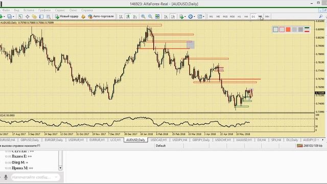
Task: Select the M5 timeframe
Action: coord(218,16)
